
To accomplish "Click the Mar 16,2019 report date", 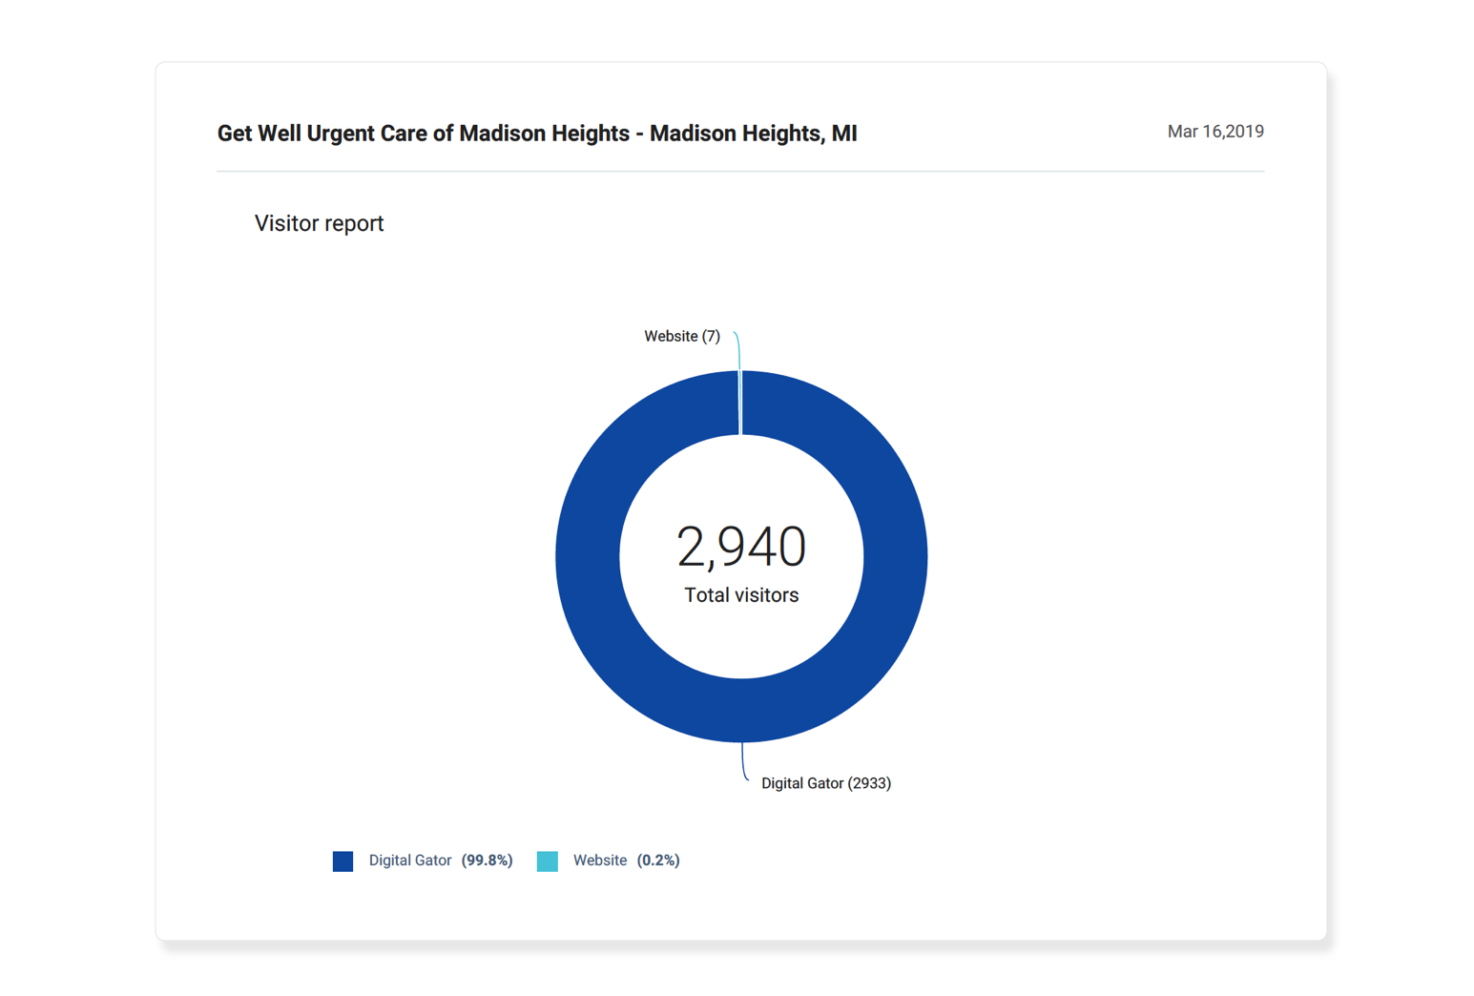I will [1214, 132].
